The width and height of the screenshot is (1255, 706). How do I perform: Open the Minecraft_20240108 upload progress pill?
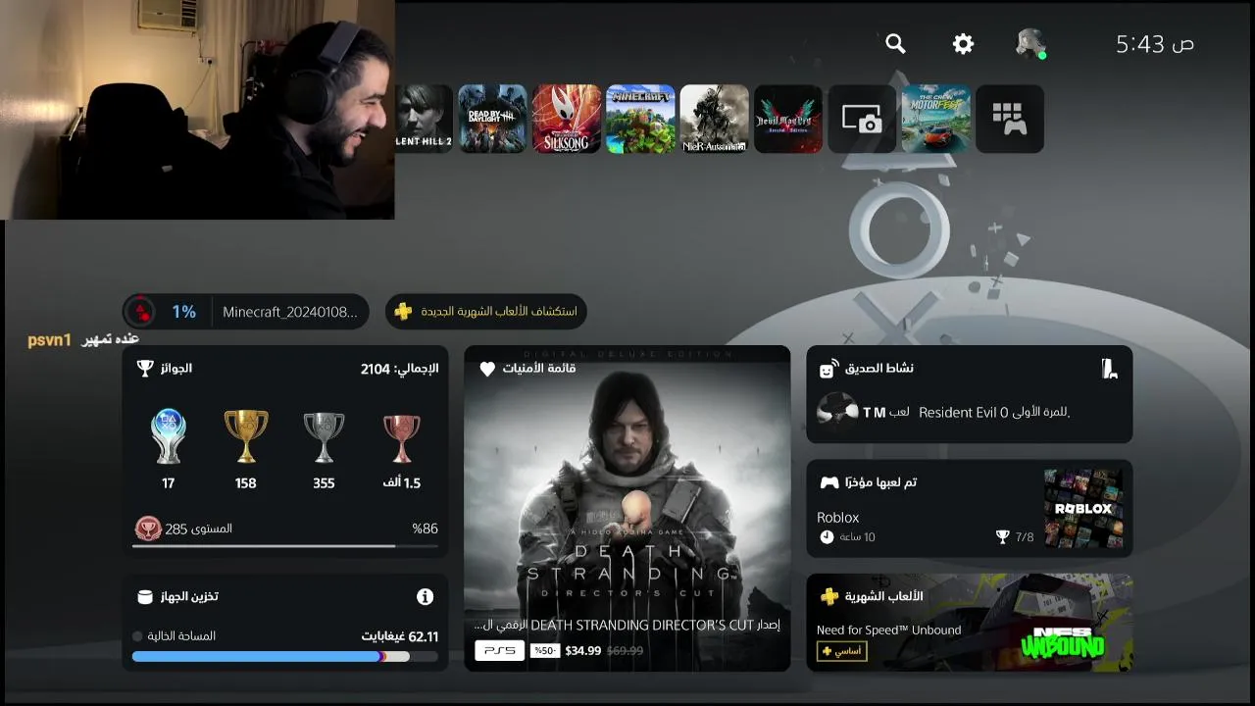(x=246, y=312)
